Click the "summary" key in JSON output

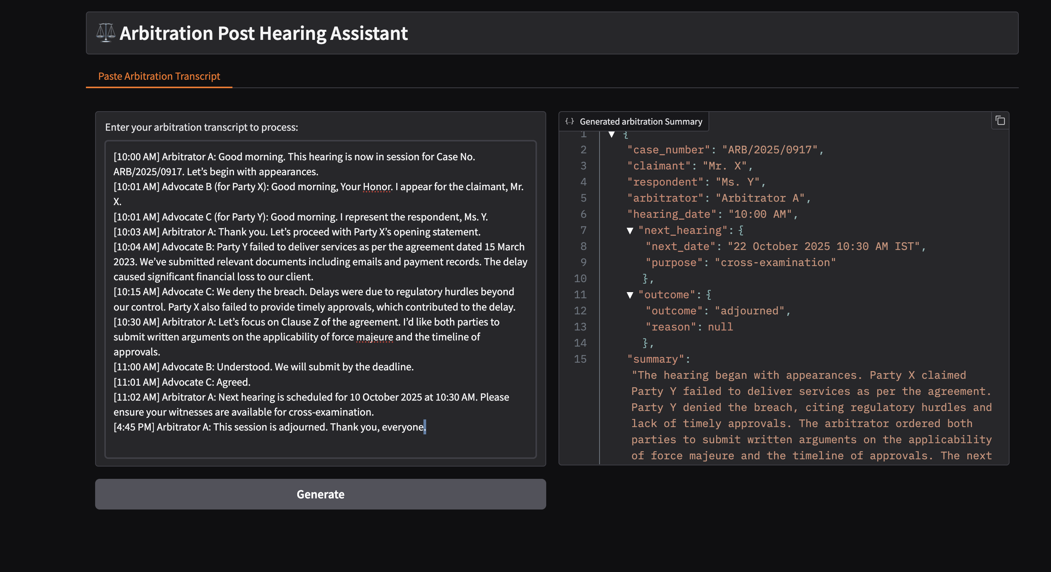655,359
